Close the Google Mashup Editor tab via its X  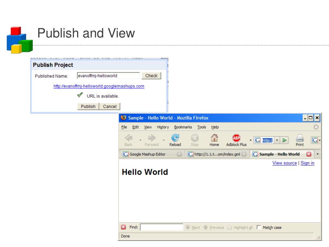pos(179,154)
